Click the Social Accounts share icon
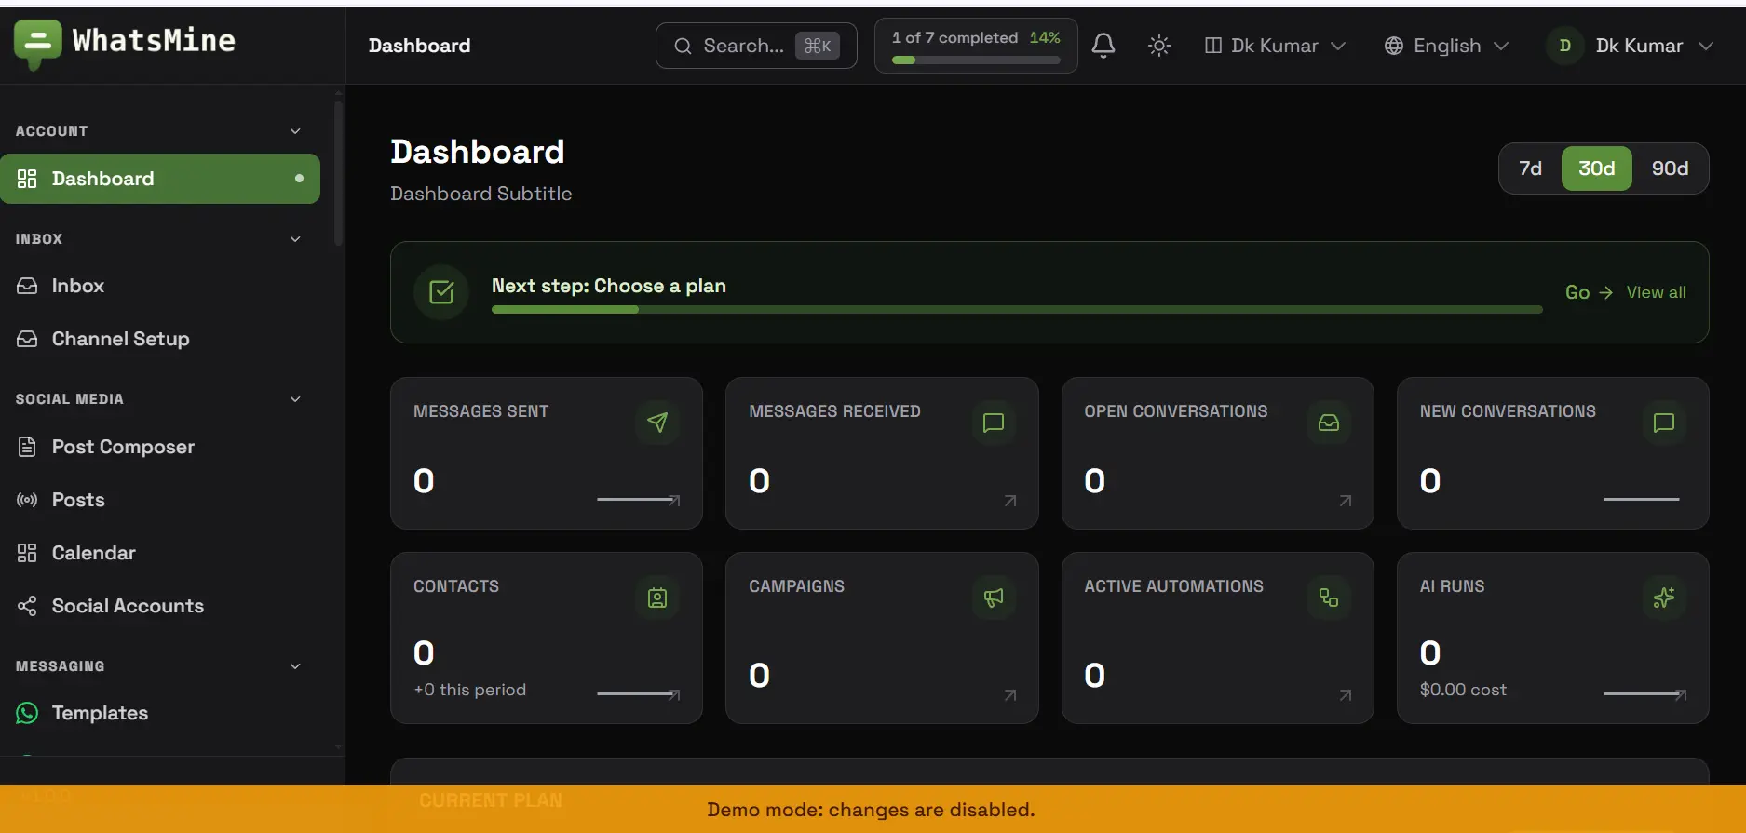The image size is (1746, 833). 27,606
